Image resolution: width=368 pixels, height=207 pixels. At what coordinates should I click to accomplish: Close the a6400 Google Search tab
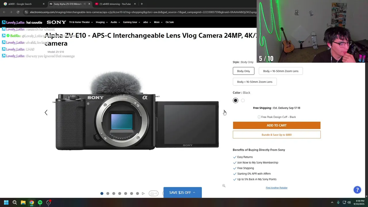[44, 4]
